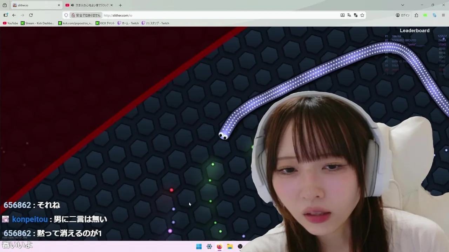Click the Leaderboard heading
This screenshot has height=252, width=449.
click(415, 30)
